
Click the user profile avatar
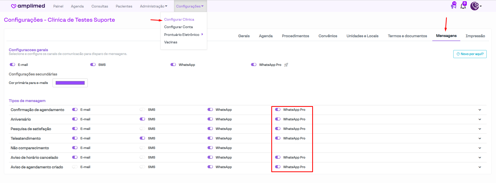coord(475,6)
